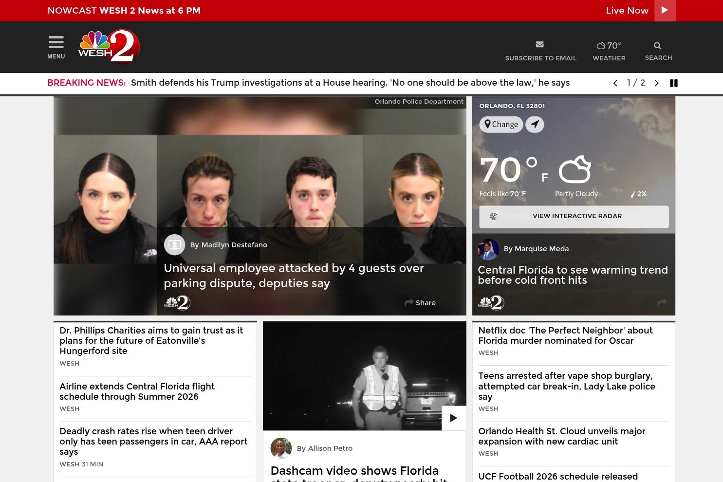Click Madilyn Destefano author avatar
Image resolution: width=723 pixels, height=482 pixels.
[174, 245]
